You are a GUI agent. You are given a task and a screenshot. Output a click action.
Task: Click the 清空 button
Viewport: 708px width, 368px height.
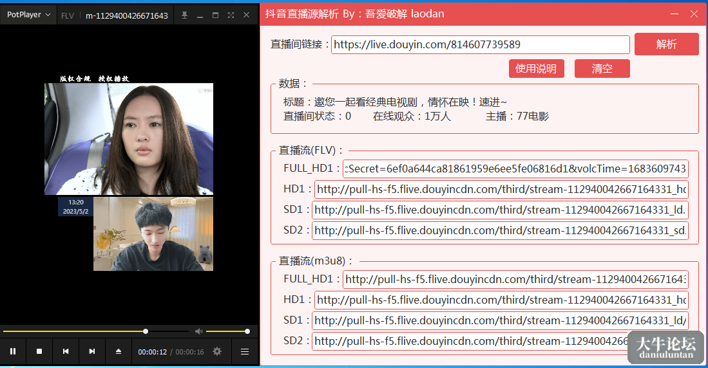[x=602, y=69]
